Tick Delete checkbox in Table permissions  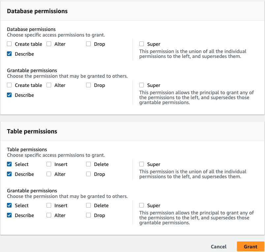click(88, 164)
